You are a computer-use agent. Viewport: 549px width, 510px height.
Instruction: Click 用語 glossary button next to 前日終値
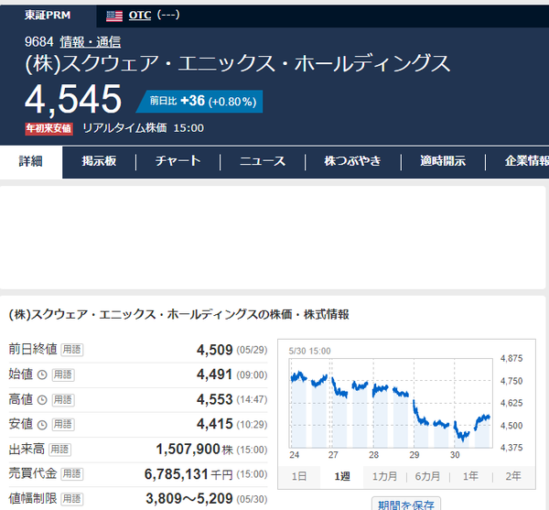(71, 350)
